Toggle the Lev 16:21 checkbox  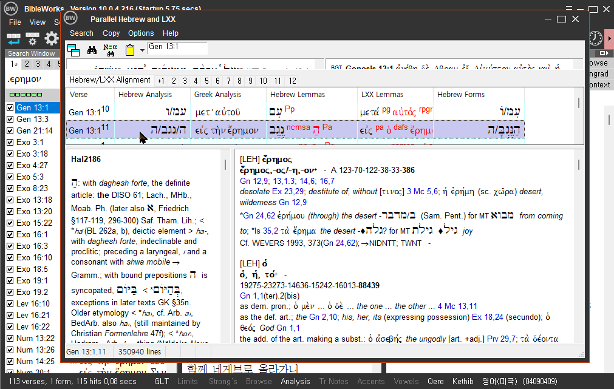(10, 315)
